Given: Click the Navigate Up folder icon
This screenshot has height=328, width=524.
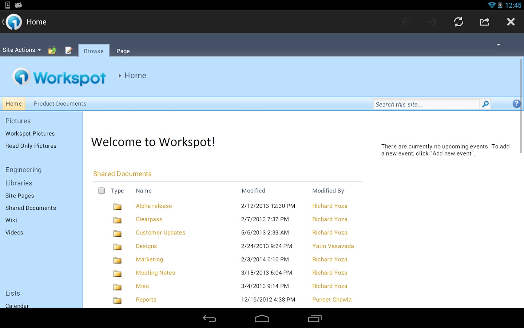Looking at the screenshot, I should tap(52, 50).
